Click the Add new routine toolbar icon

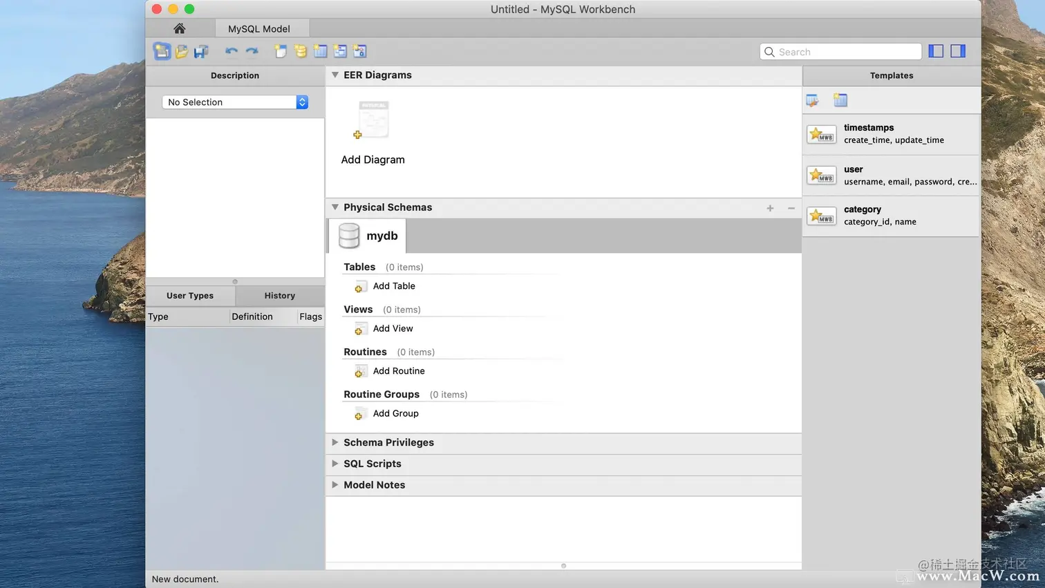click(359, 51)
